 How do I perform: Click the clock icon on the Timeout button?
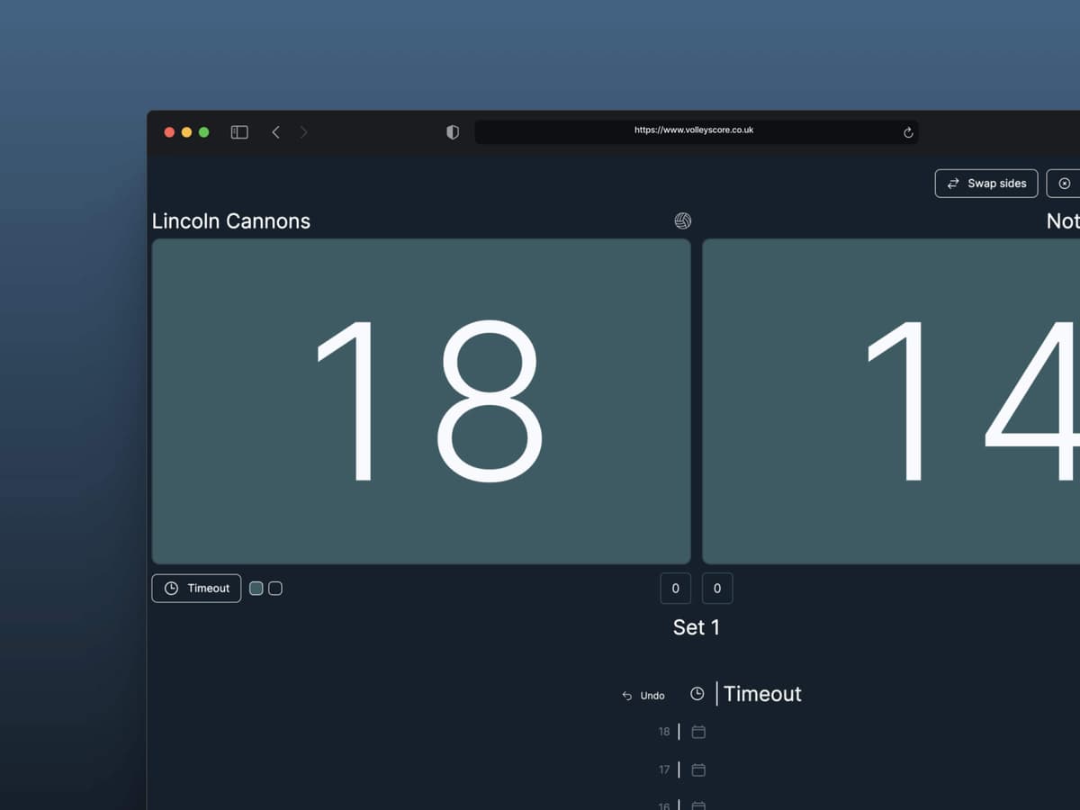pos(171,588)
